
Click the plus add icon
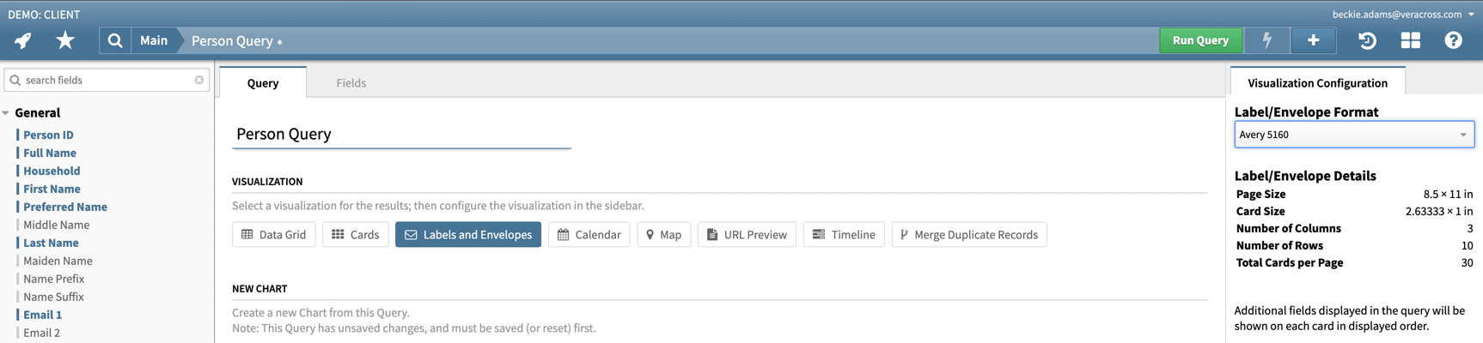tap(1313, 40)
